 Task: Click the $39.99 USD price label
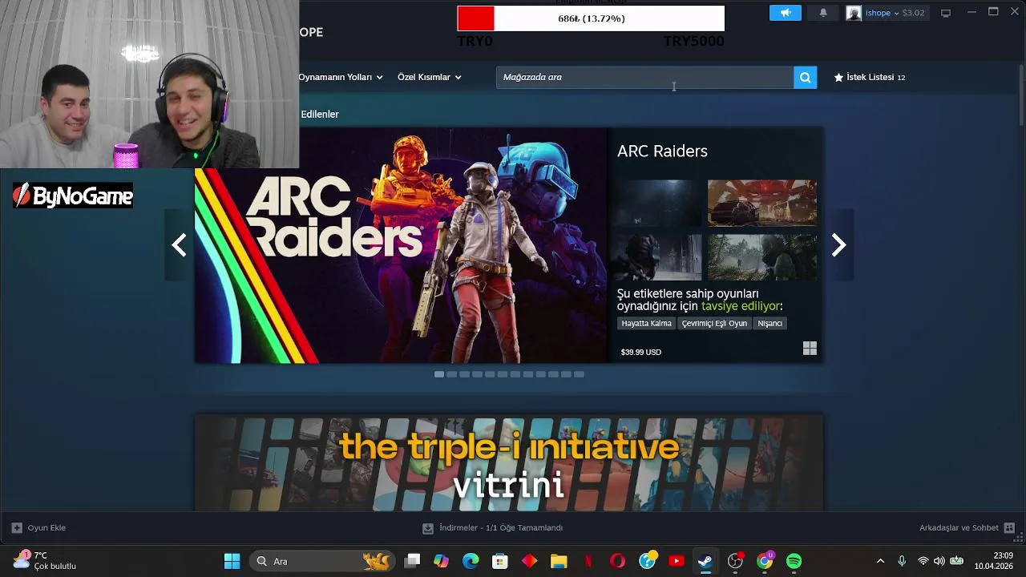click(x=640, y=352)
